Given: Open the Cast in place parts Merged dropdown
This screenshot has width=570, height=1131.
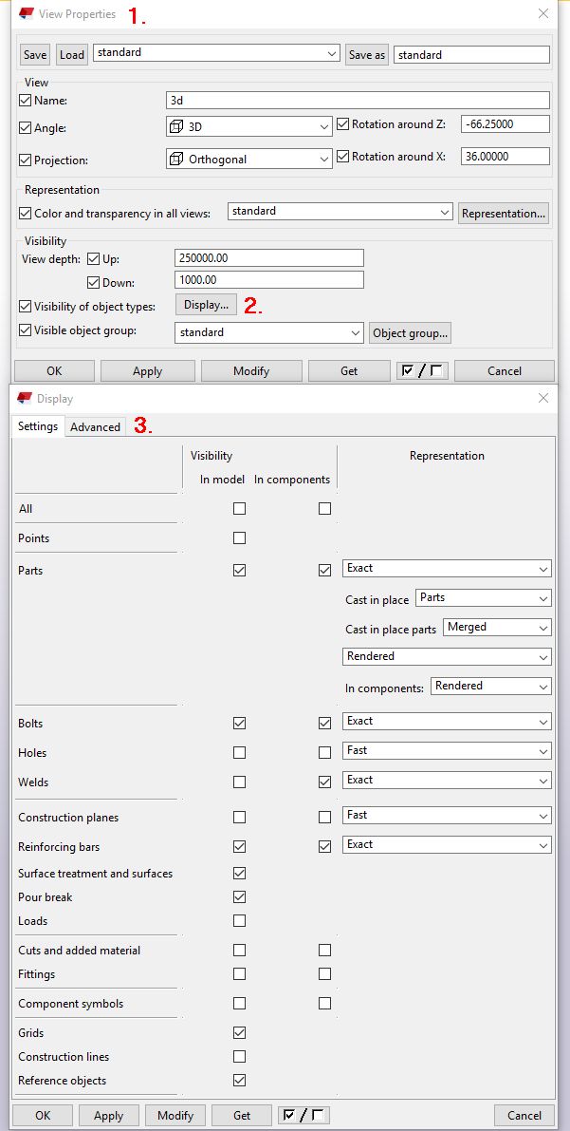Looking at the screenshot, I should [496, 627].
